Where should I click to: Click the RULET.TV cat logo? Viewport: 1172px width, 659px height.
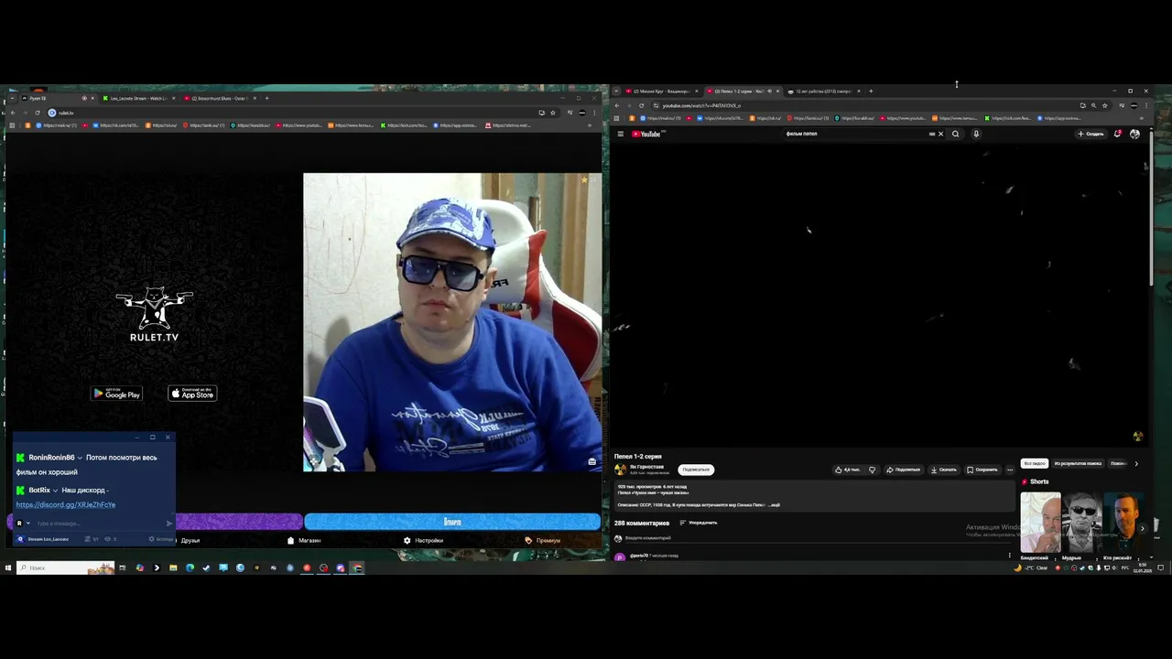pos(154,315)
